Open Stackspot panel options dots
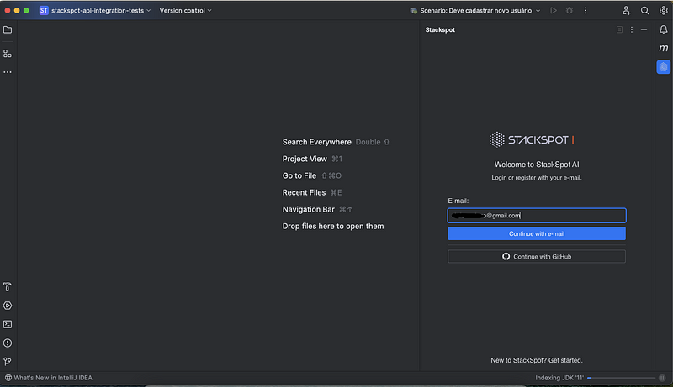 pyautogui.click(x=632, y=29)
